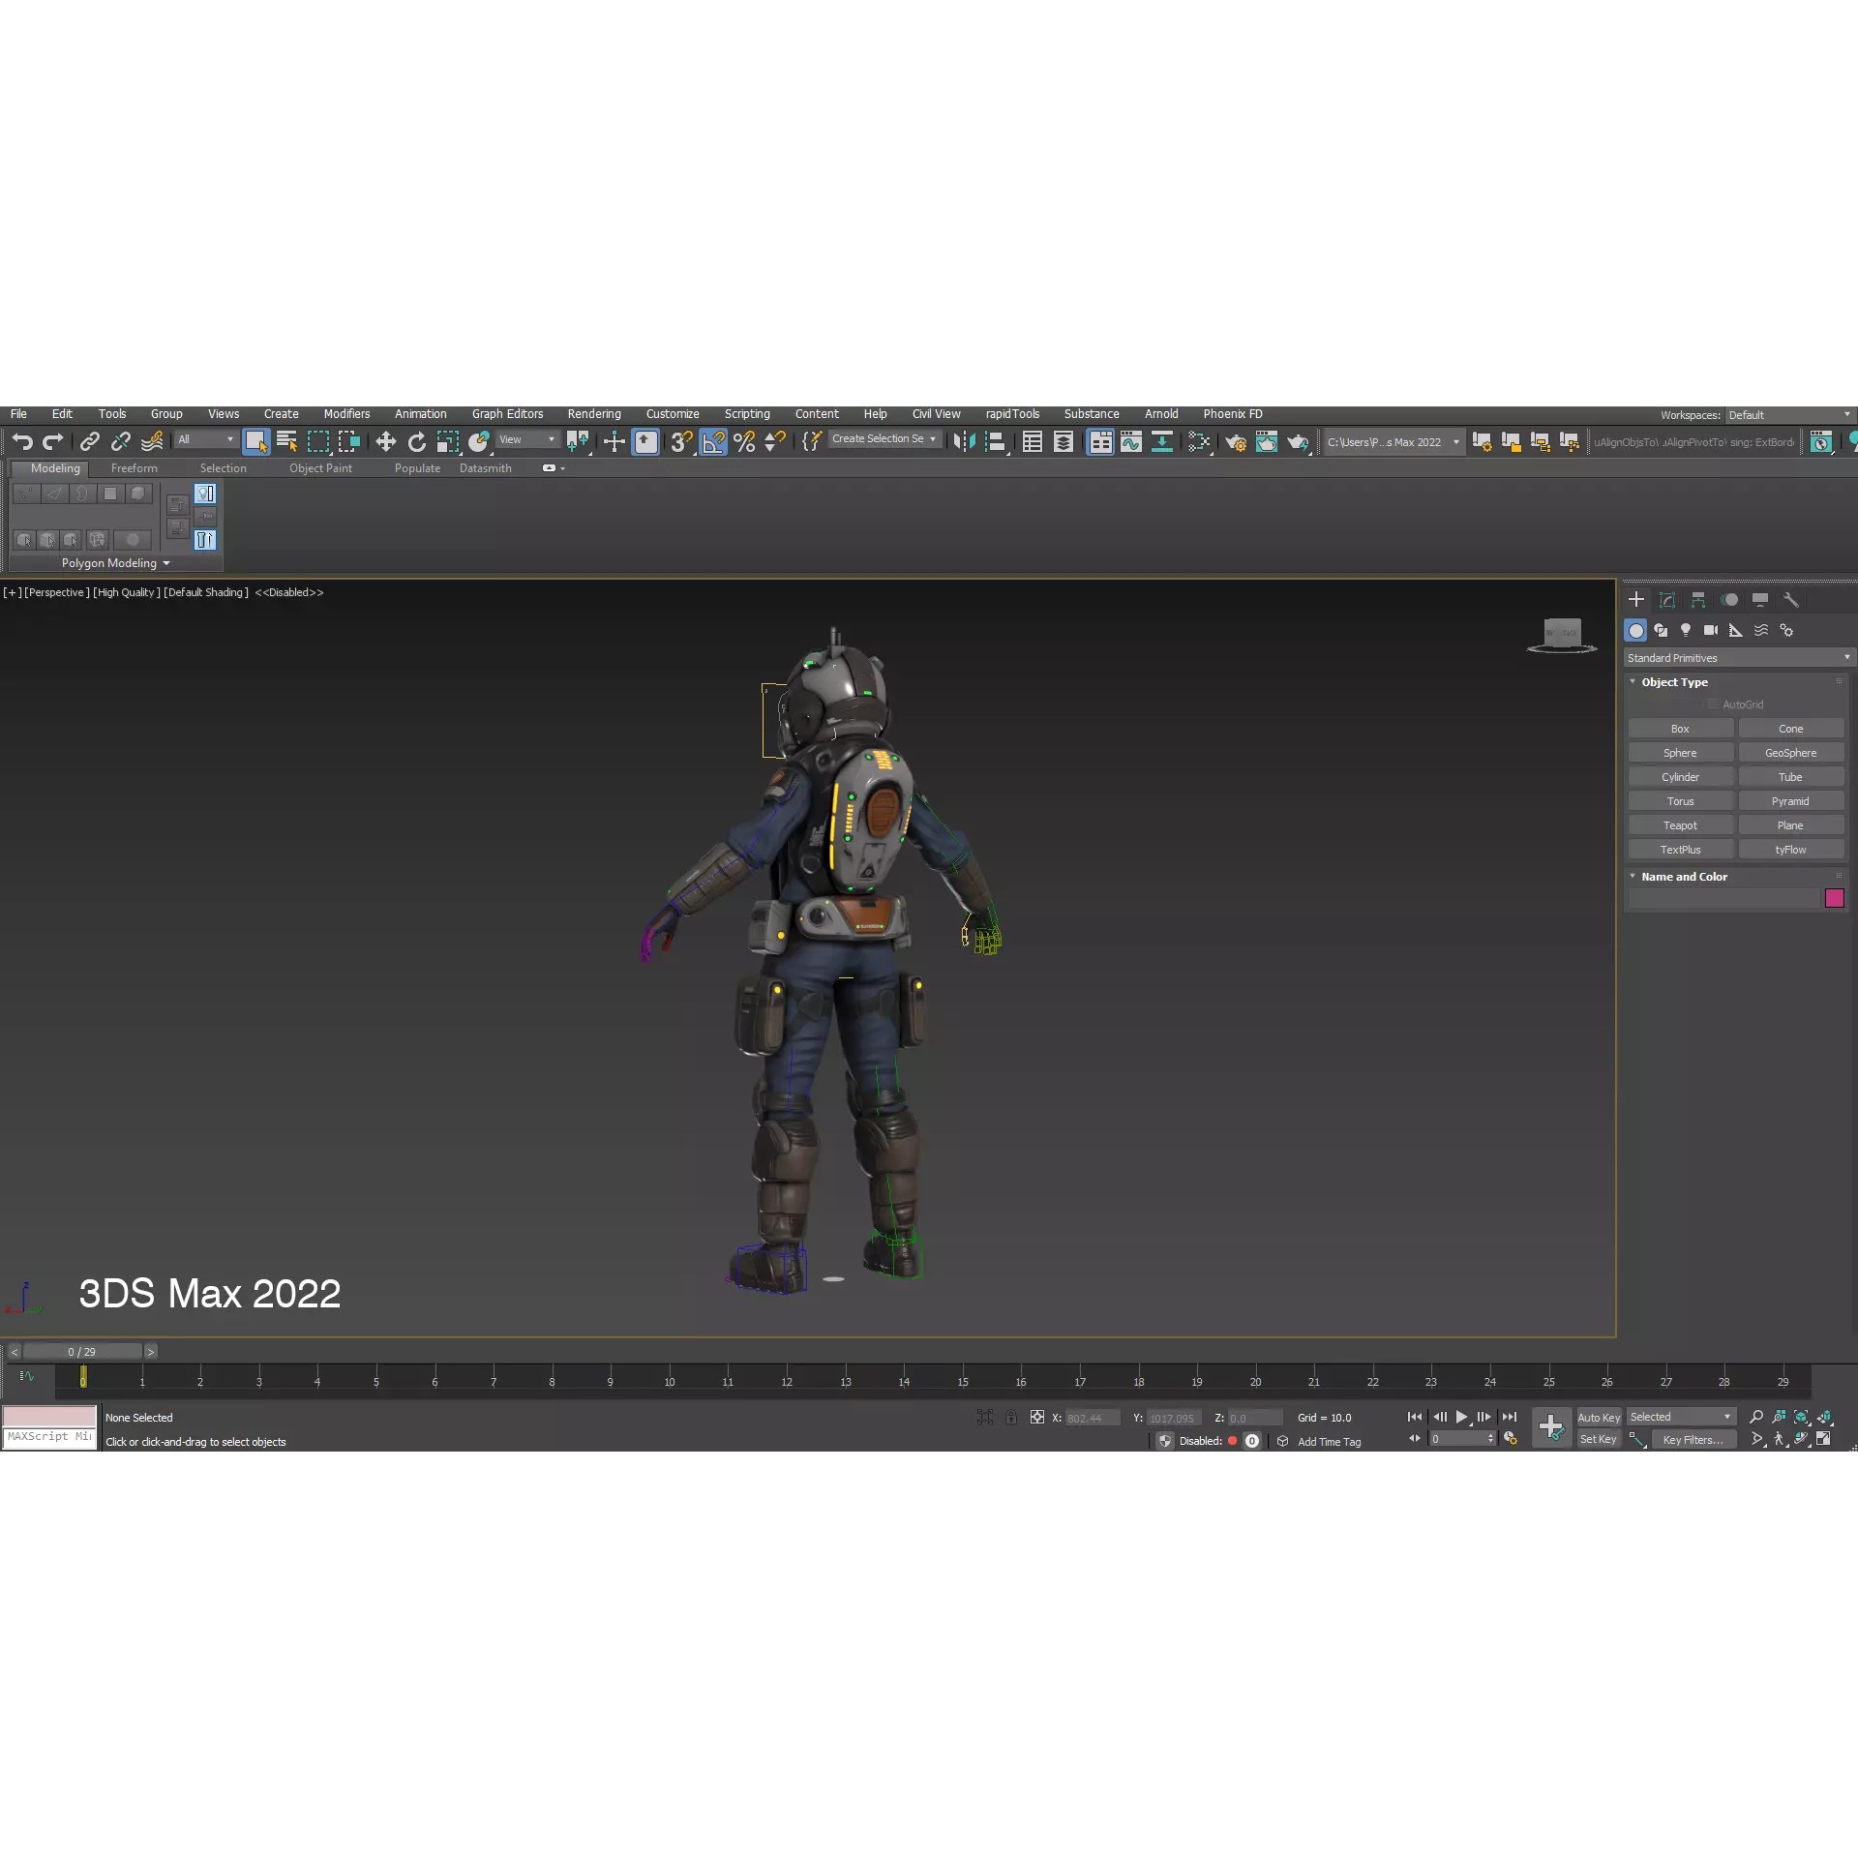Toggle the Selection Lock padlock
Screen dimensions: 1858x1858
coord(1011,1418)
